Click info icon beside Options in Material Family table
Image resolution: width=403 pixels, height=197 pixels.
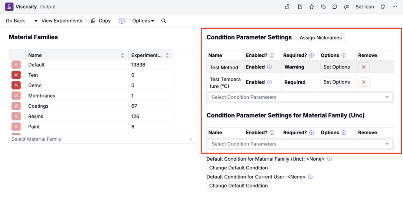[x=344, y=132]
